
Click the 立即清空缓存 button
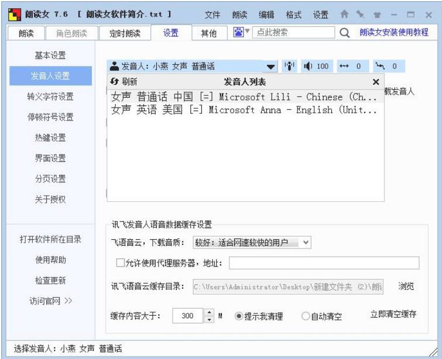click(393, 314)
